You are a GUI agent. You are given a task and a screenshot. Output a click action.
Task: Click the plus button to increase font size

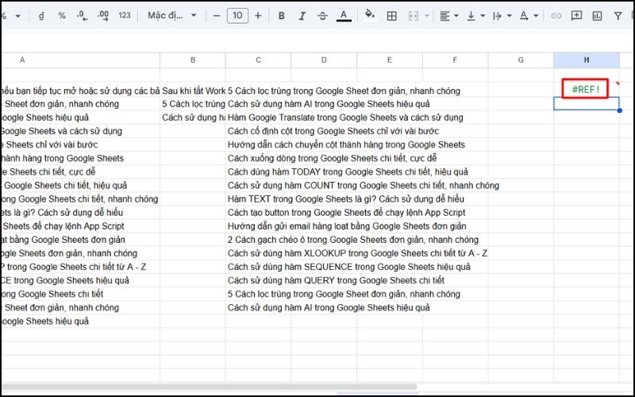[259, 15]
